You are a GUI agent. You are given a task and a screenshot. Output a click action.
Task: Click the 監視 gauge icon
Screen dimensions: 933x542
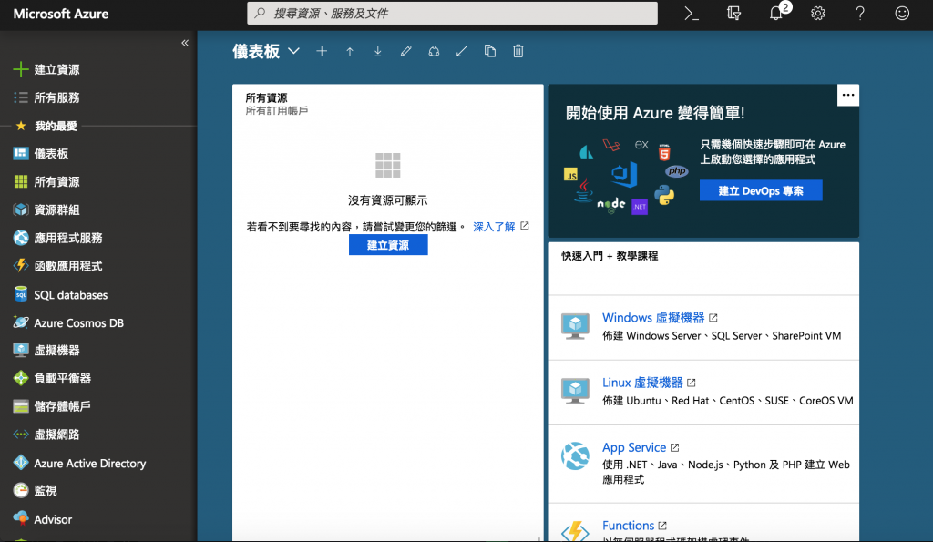[21, 490]
